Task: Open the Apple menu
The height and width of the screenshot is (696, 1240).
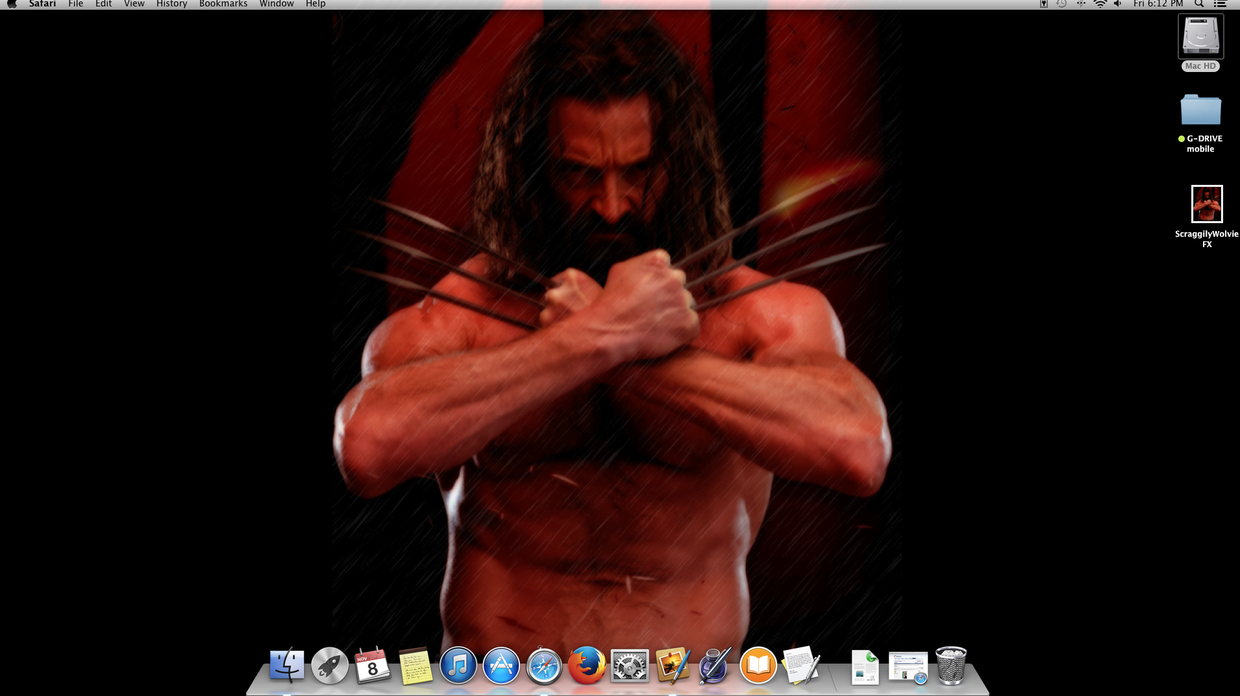Action: (12, 4)
